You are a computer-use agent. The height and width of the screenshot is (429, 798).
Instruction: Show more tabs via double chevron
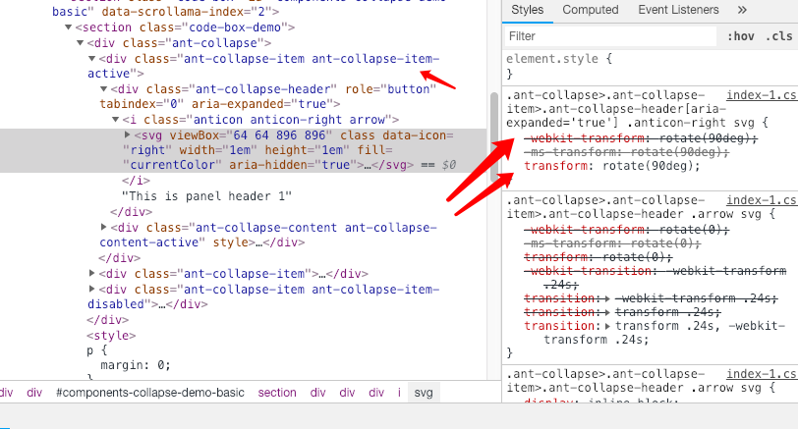click(x=742, y=10)
